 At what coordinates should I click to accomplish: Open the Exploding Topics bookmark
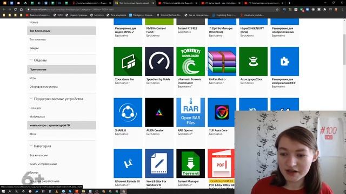tap(224, 15)
